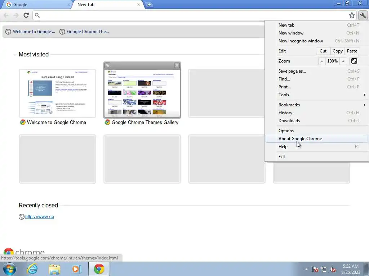The width and height of the screenshot is (369, 276).
Task: Click the 100% zoom level value
Action: [332, 61]
